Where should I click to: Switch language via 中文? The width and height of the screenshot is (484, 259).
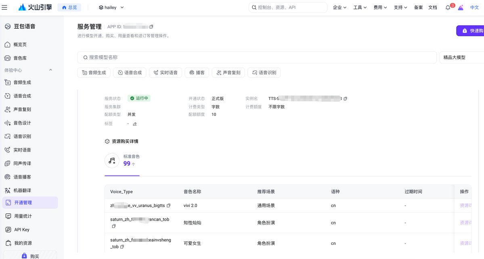pos(474,7)
